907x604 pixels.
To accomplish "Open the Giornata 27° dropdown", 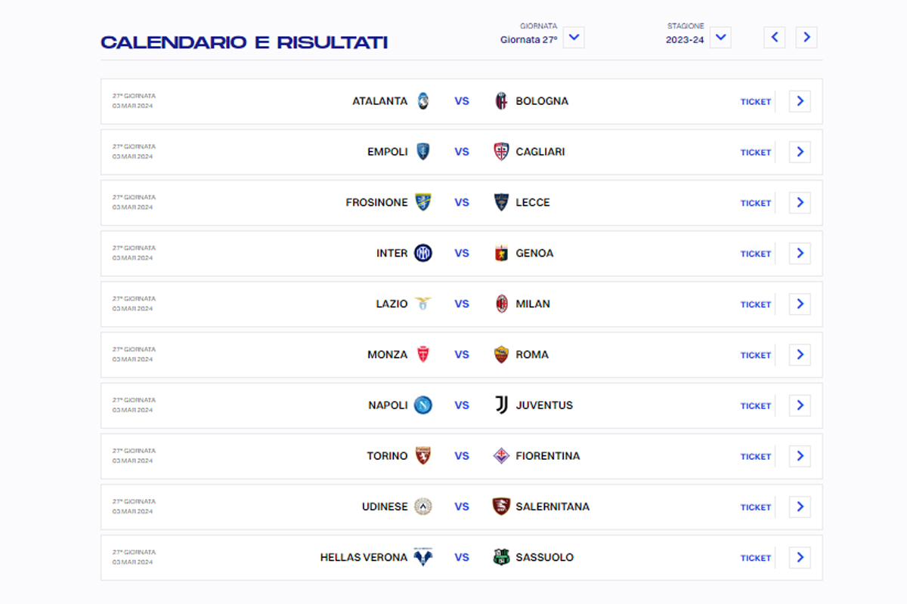I will [x=574, y=37].
